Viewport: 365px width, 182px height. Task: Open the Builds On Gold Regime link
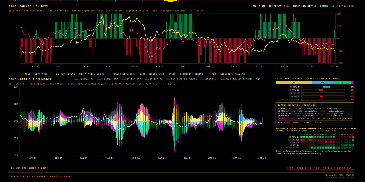point(28,168)
